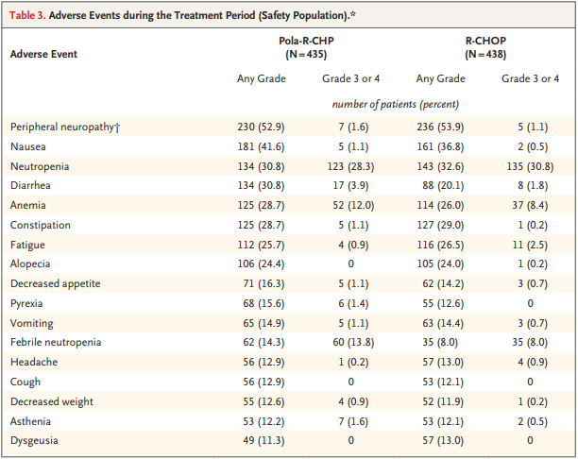Select the Anemia row label

27,205
